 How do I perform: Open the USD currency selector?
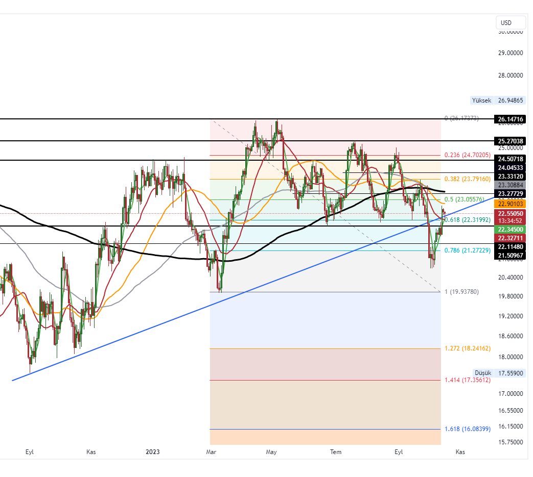[510, 22]
